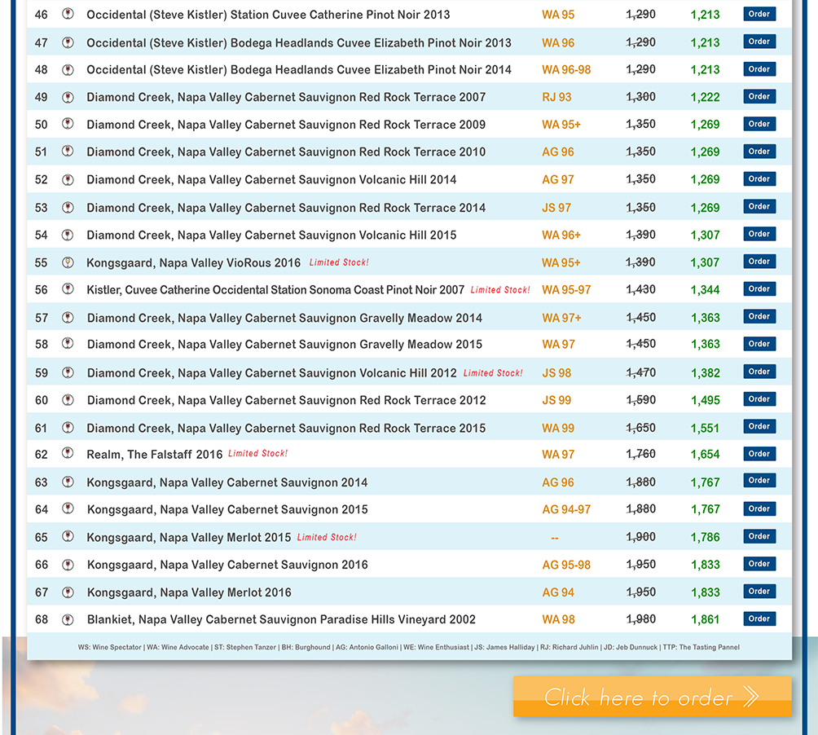This screenshot has height=735, width=818.
Task: Click the 'Limited Stock!' label in row 59
Action: (493, 373)
